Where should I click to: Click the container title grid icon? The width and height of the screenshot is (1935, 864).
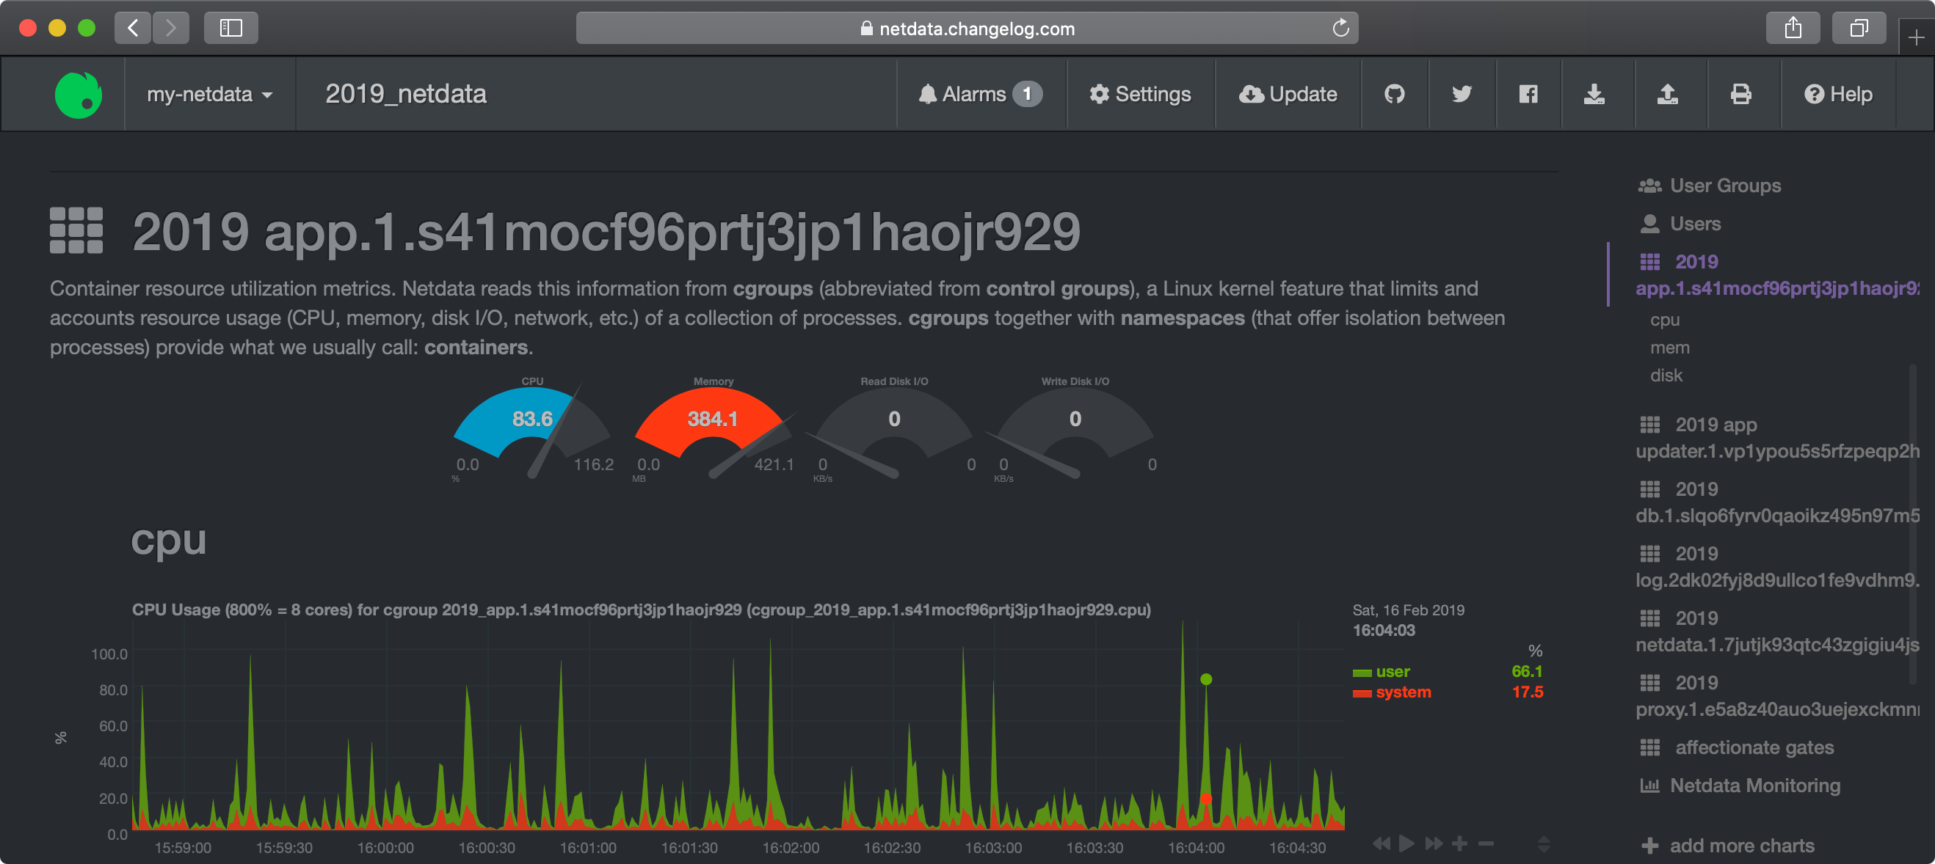pyautogui.click(x=76, y=230)
